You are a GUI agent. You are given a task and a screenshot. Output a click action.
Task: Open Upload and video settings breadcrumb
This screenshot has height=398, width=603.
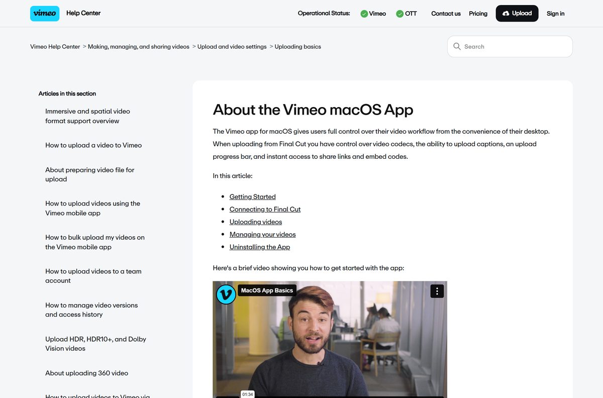pyautogui.click(x=232, y=47)
